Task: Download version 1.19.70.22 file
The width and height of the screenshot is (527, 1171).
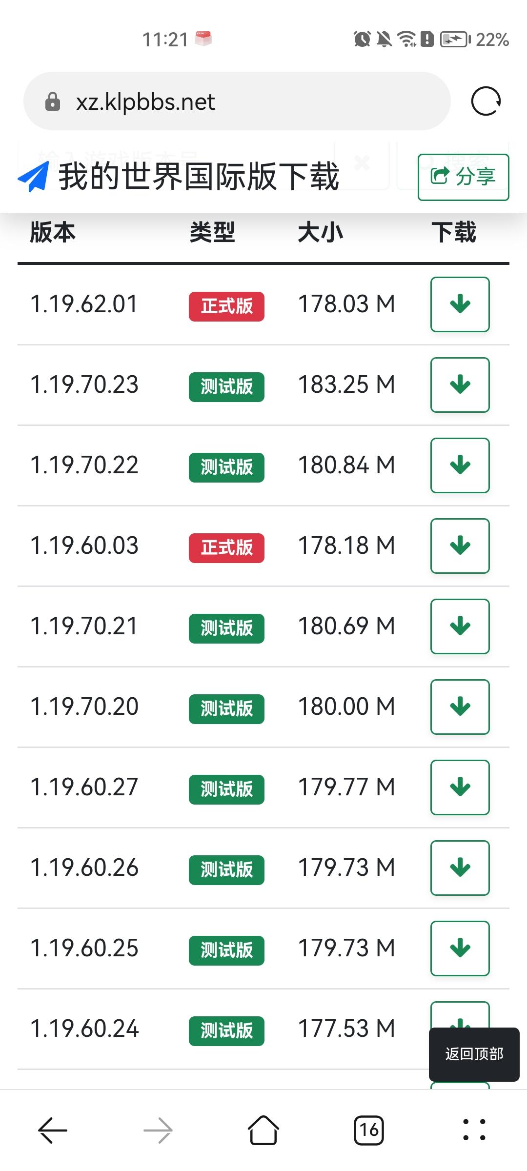Action: (460, 465)
